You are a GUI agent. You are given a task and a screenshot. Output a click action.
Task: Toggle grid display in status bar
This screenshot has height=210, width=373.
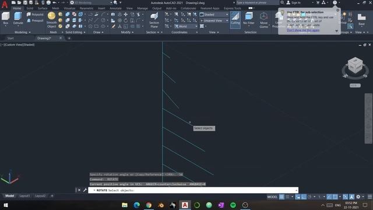[x=281, y=197]
